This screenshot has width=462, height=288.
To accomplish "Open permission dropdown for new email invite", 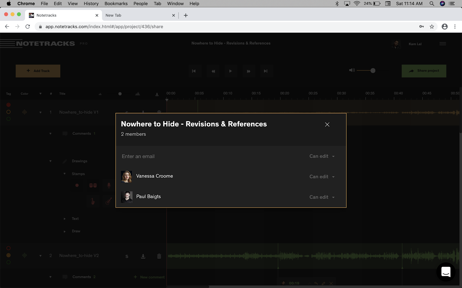I will click(322, 156).
